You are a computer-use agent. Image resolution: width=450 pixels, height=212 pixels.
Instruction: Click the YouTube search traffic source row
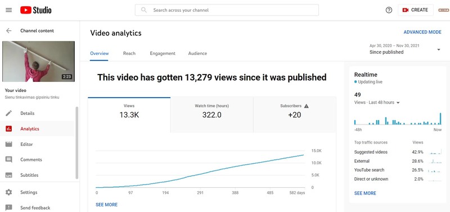coord(398,170)
